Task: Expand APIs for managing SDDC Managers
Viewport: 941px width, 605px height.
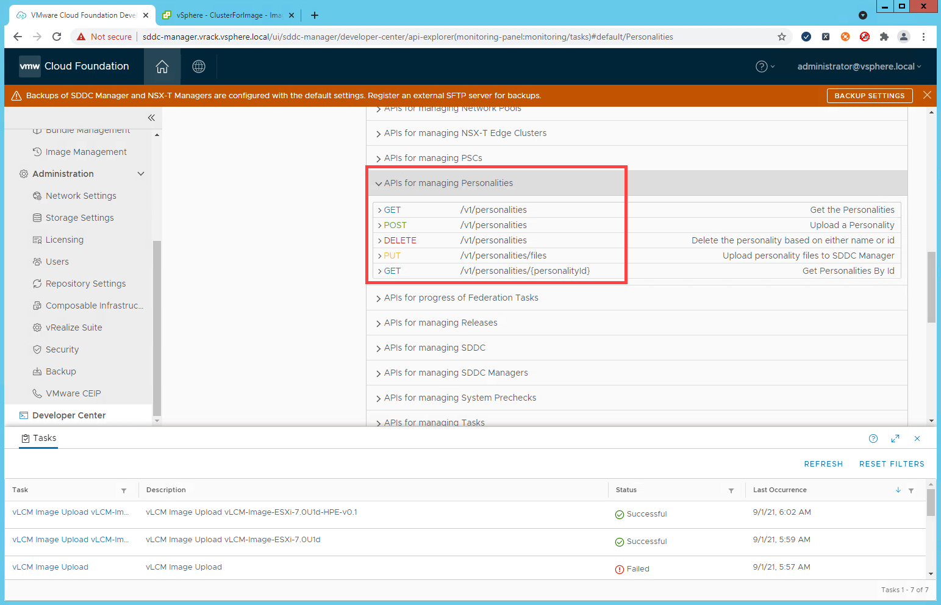Action: tap(637, 373)
